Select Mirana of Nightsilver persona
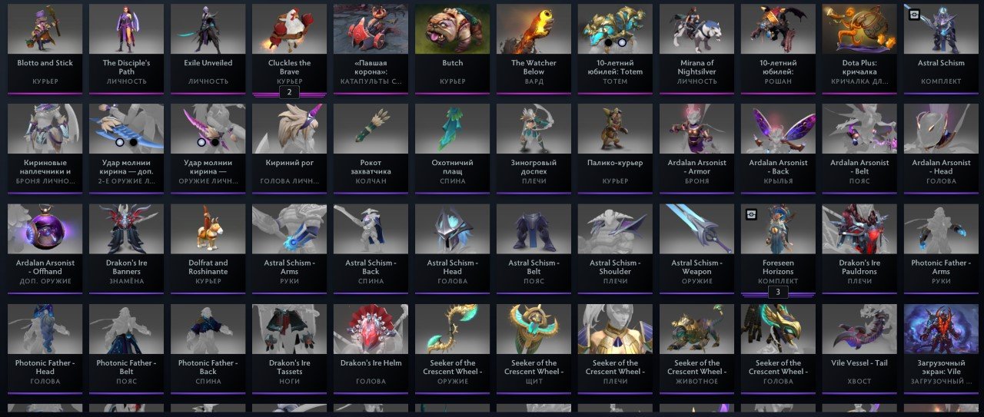 [x=697, y=48]
